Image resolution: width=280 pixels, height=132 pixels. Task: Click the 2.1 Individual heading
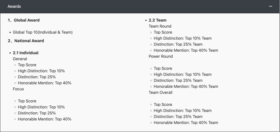coord(25,53)
